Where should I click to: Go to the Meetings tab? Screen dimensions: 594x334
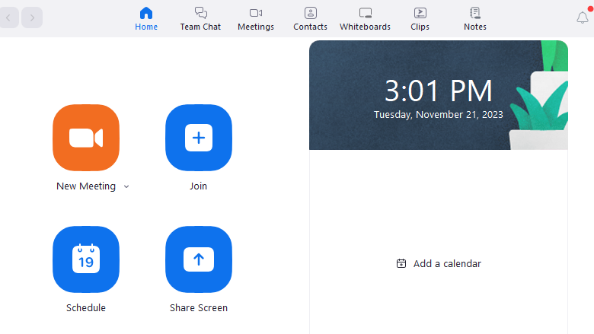coord(256,18)
